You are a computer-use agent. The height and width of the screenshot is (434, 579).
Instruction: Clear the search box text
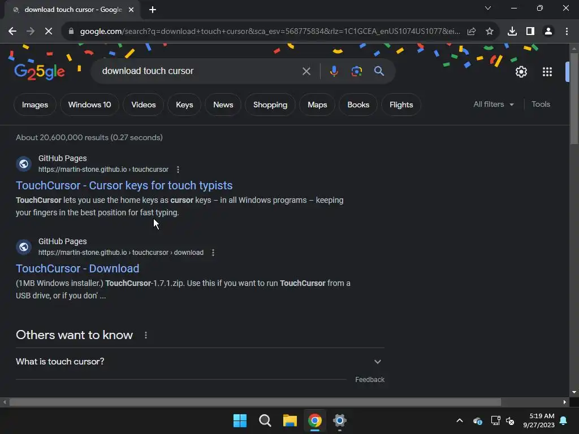coord(306,71)
